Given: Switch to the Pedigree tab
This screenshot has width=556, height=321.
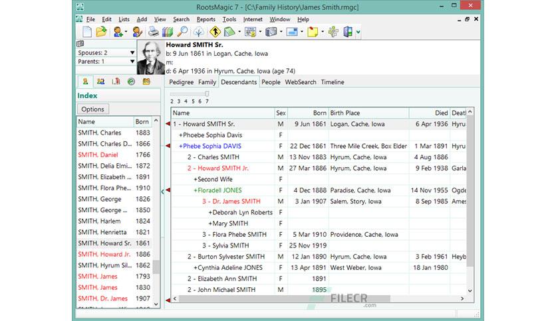Looking at the screenshot, I should (181, 82).
